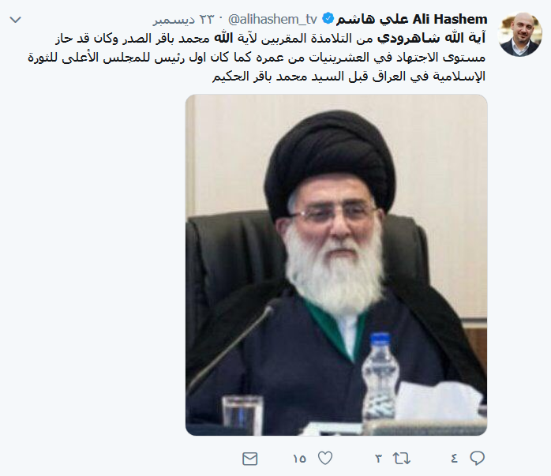Click the retweet count ٣
This screenshot has width=551, height=476.
(378, 459)
